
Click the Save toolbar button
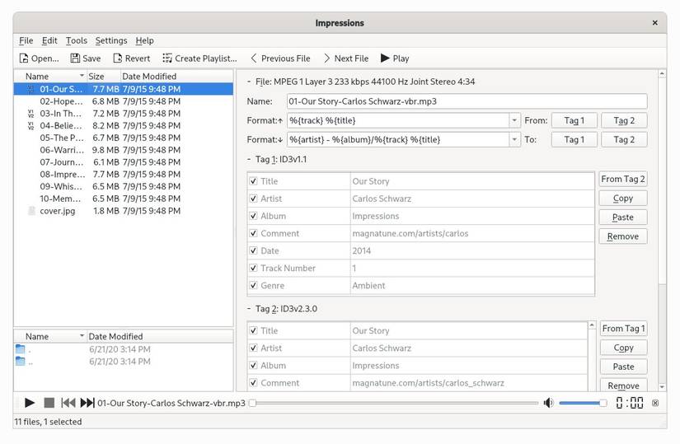pos(86,58)
